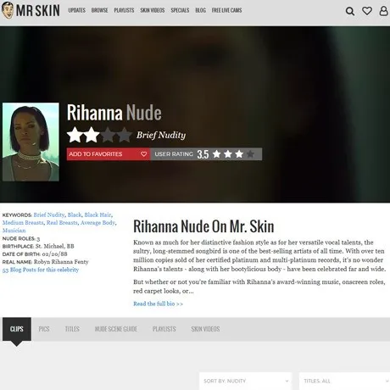This screenshot has height=390, width=390.
Task: Open the favorites heart icon in header
Action: [367, 11]
